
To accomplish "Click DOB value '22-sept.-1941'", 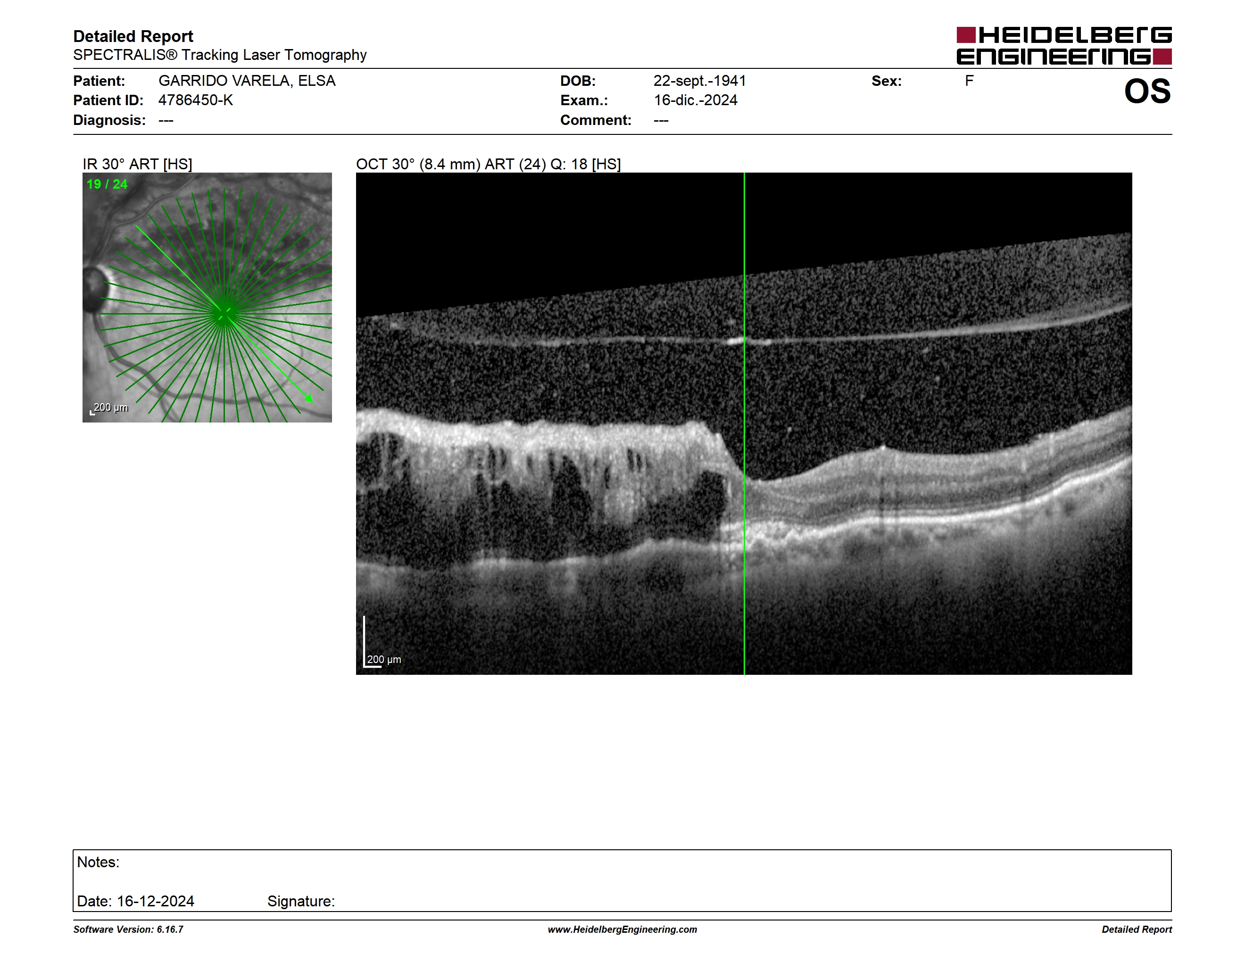I will coord(699,81).
